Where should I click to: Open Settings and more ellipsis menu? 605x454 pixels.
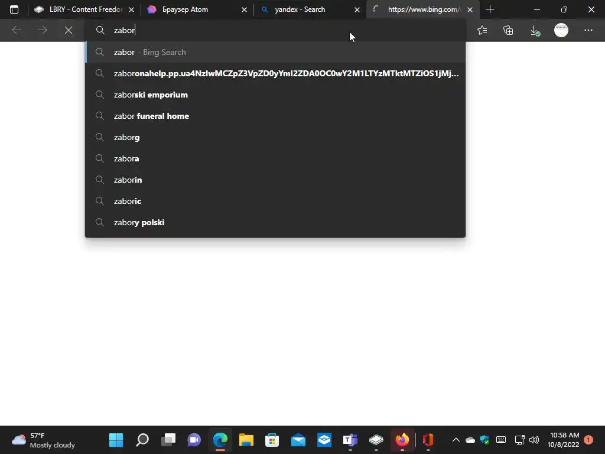pyautogui.click(x=588, y=30)
